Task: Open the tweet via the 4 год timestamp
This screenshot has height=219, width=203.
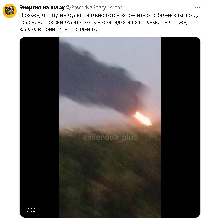Action: point(116,7)
